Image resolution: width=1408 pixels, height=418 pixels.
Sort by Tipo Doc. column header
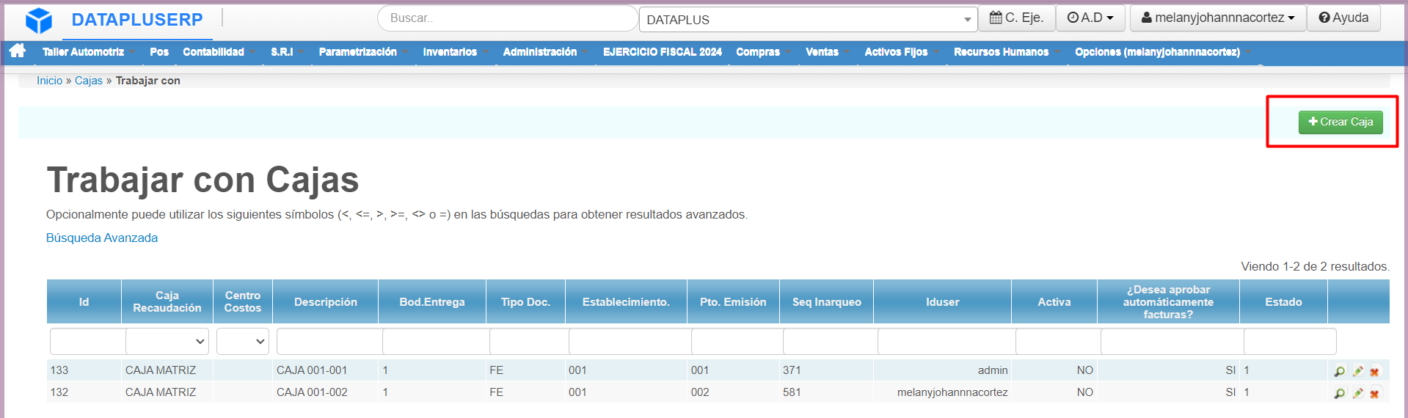525,302
